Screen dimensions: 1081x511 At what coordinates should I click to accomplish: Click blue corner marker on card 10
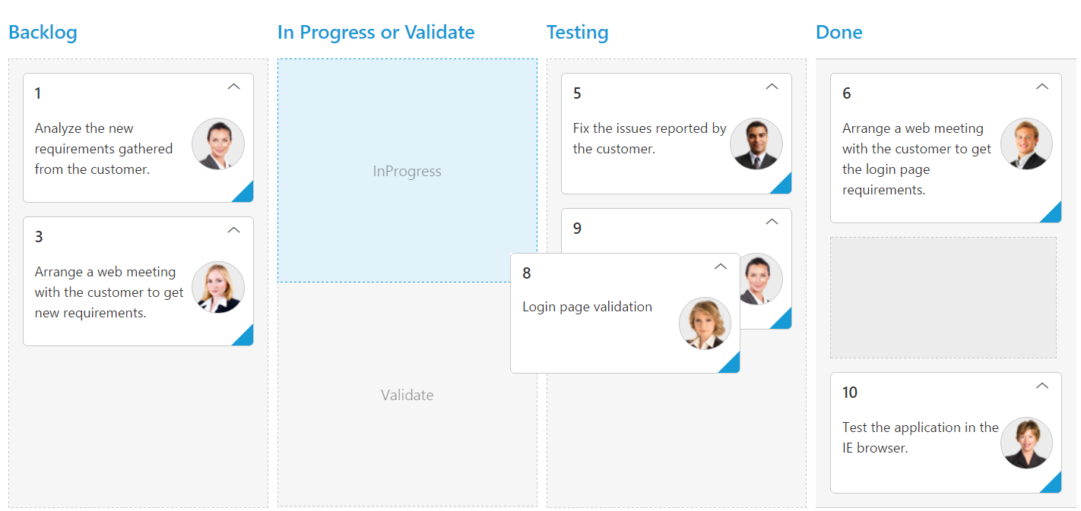point(1054,485)
